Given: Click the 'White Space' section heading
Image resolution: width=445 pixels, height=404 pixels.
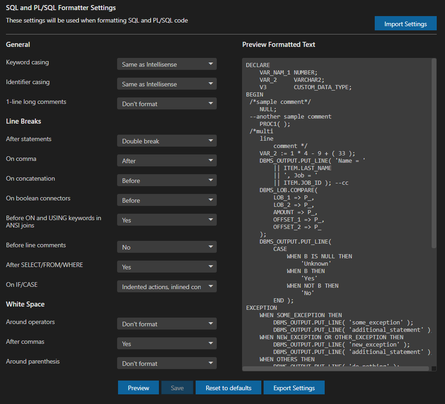Looking at the screenshot, I should click(x=25, y=304).
